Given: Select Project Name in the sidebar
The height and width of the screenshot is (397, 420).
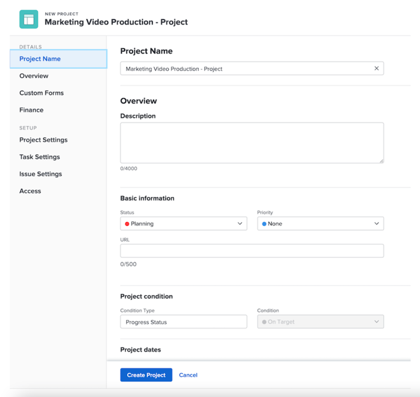Looking at the screenshot, I should coord(58,59).
